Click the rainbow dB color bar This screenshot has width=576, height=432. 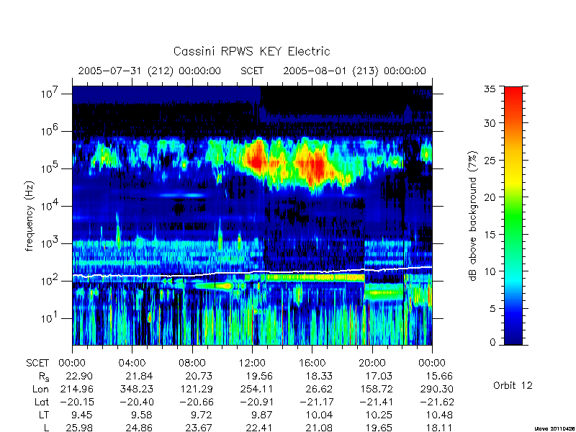(513, 216)
